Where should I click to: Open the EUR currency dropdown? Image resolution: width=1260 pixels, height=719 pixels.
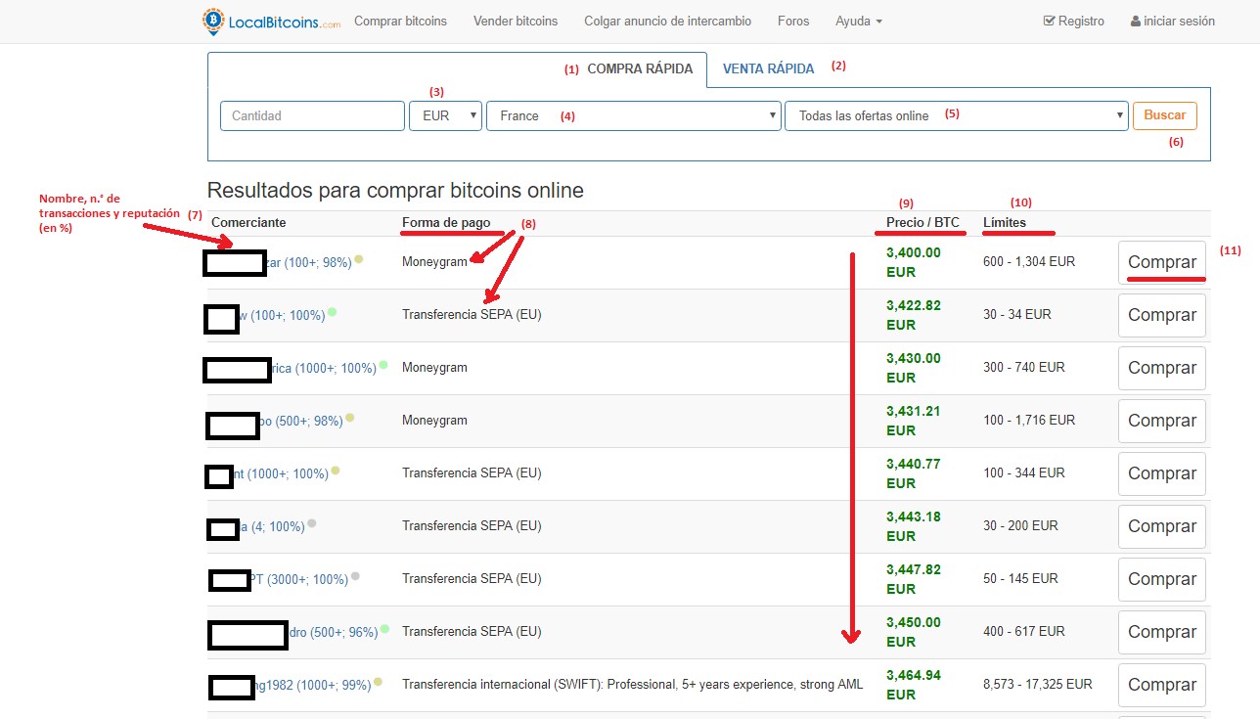click(445, 115)
